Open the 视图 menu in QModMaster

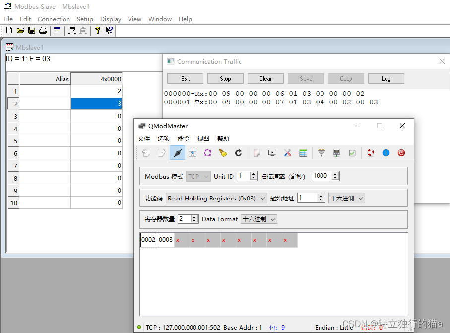[x=203, y=138]
